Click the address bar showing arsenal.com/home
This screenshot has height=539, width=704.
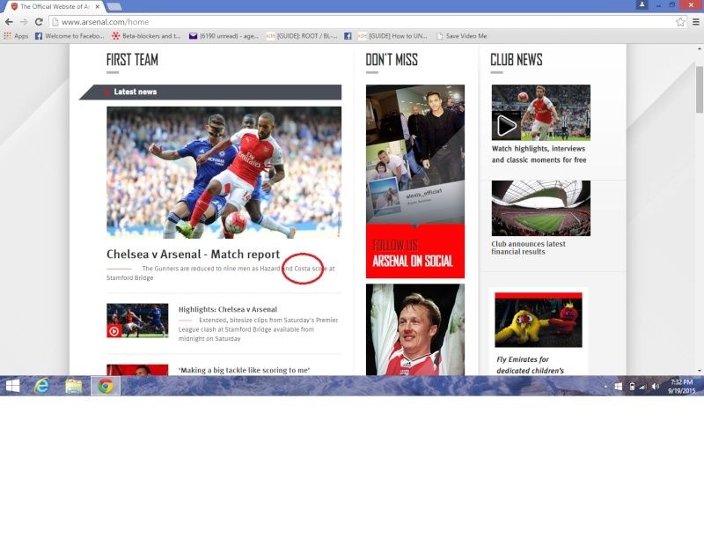[366, 22]
